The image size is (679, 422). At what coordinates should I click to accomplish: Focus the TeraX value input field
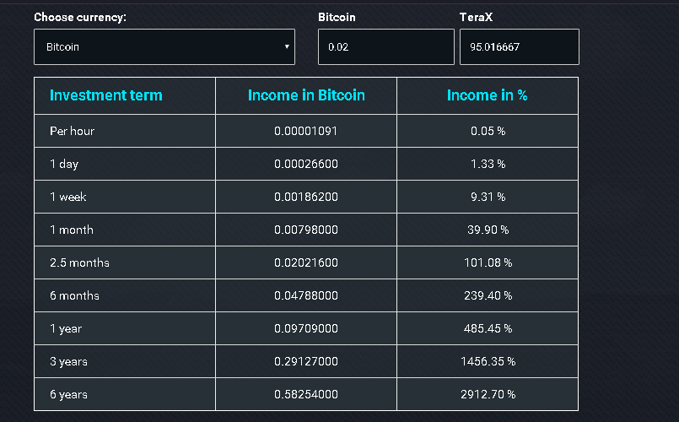[520, 46]
